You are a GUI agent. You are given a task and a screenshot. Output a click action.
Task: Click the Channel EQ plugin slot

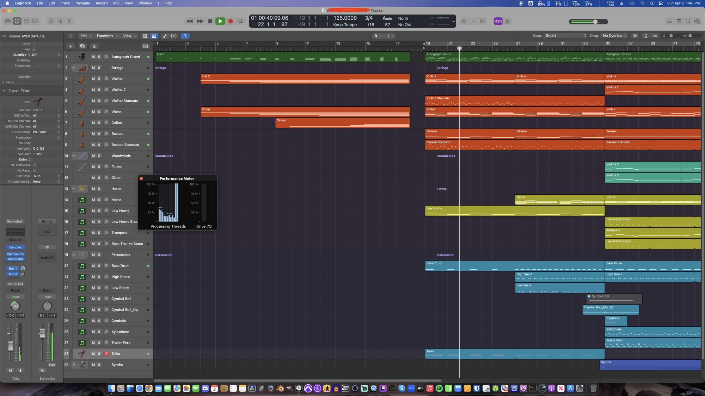15,254
